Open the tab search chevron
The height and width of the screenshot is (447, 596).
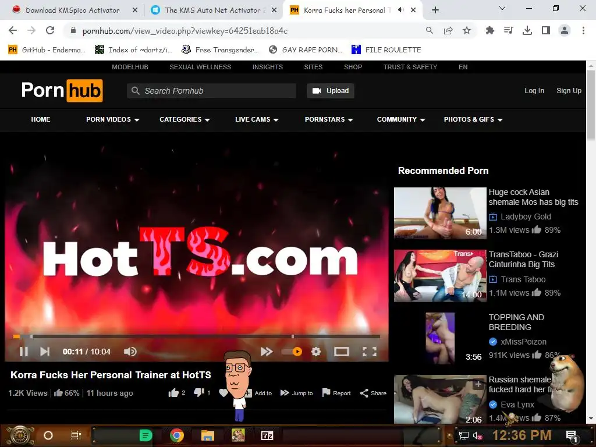pos(502,8)
